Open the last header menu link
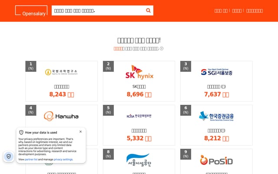 tap(255, 11)
